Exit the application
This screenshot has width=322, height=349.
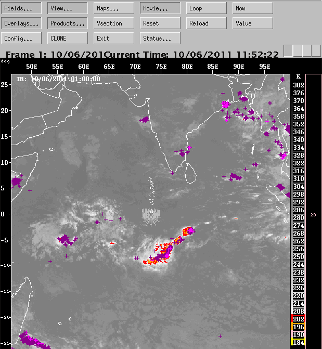click(114, 38)
